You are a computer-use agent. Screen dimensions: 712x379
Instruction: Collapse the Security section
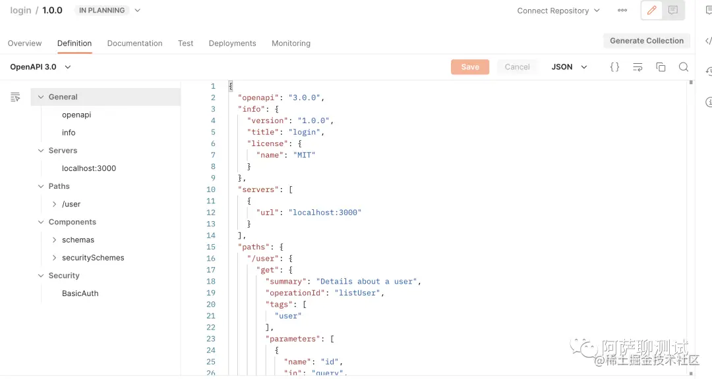(41, 276)
